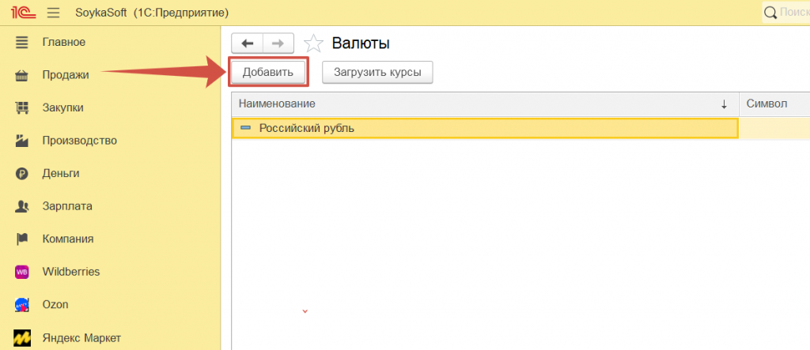The height and width of the screenshot is (350, 810).
Task: Click the Деньги ruble icon
Action: point(23,173)
